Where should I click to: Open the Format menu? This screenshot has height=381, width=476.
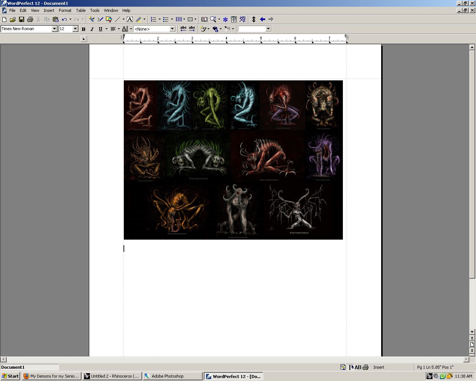point(65,10)
